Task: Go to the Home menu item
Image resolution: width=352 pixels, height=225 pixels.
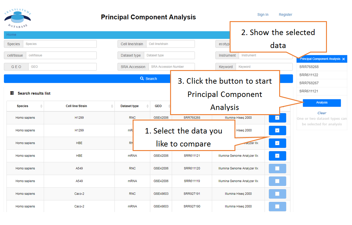Action: pos(11,34)
